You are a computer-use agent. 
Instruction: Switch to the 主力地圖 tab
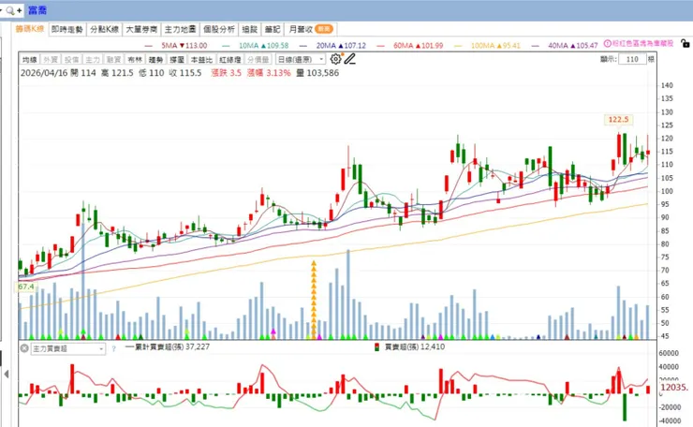coord(180,29)
